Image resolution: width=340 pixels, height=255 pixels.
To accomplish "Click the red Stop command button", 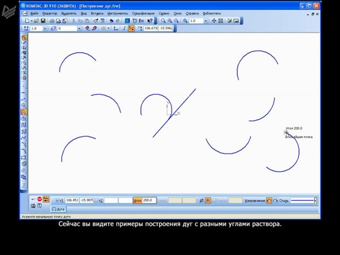I will point(39,199).
